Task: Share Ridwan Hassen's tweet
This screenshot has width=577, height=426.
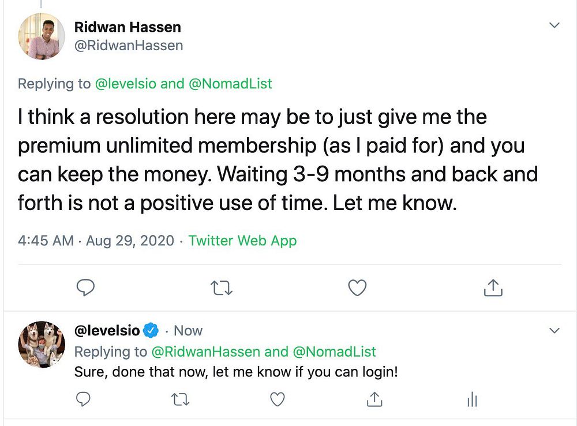Action: pos(493,287)
